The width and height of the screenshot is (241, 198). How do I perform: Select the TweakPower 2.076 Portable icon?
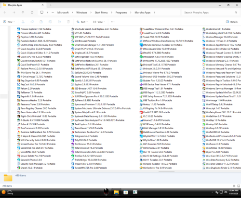pyautogui.click(x=141, y=33)
